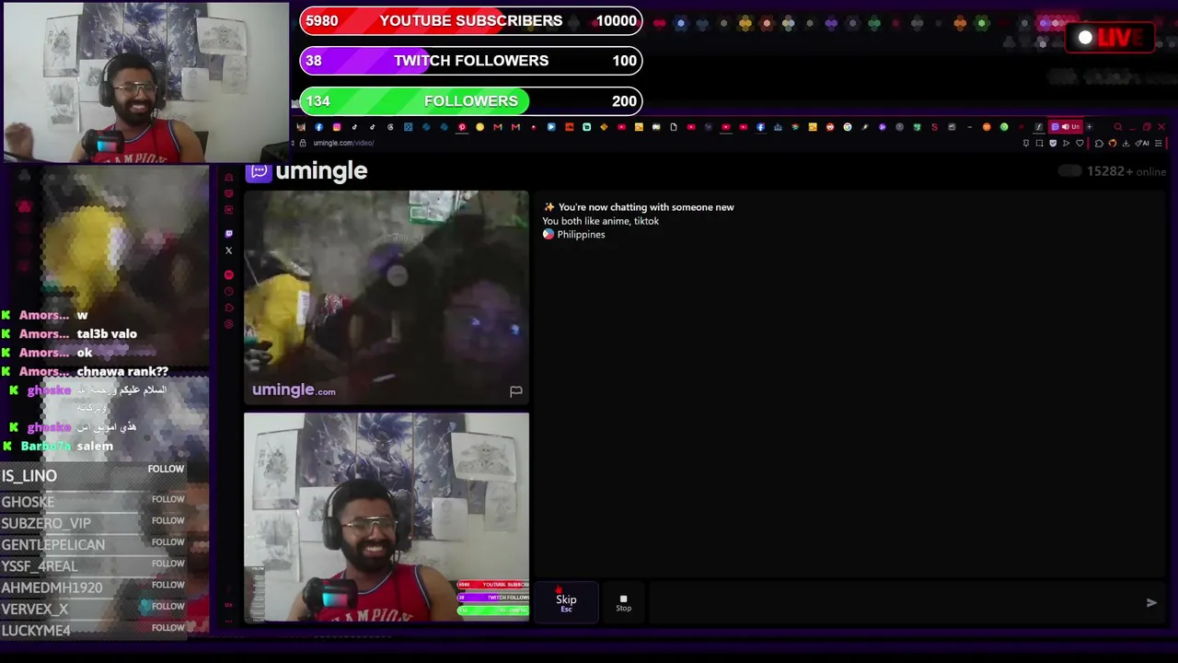Screen dimensions: 1178x663
Task: Click the YouTube Subscribers progress bar
Action: pos(470,20)
